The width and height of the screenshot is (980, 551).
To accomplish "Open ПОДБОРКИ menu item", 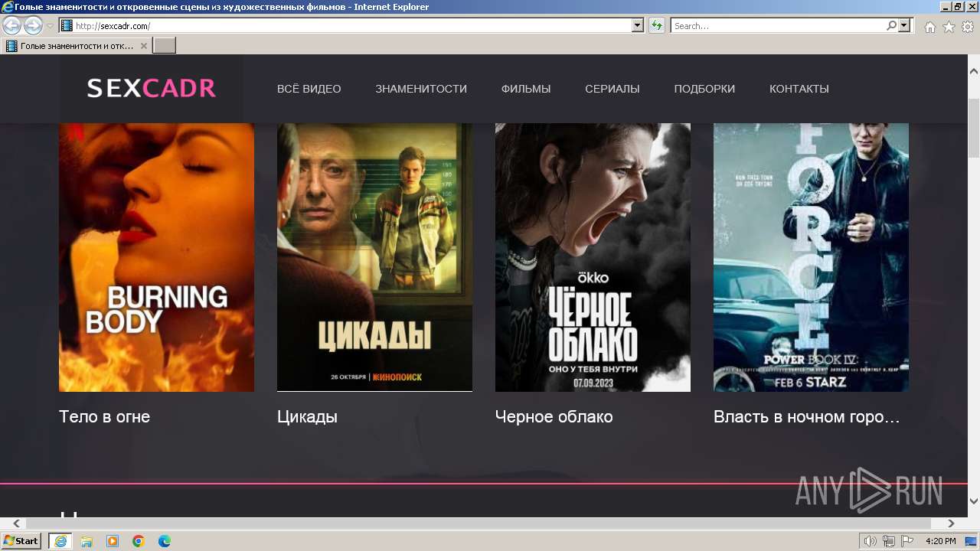I will pos(704,89).
